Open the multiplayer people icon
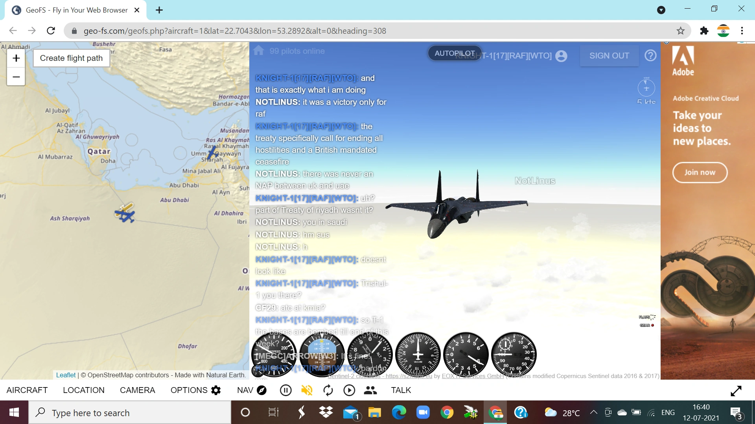Screen dimensions: 755x424 (370, 390)
